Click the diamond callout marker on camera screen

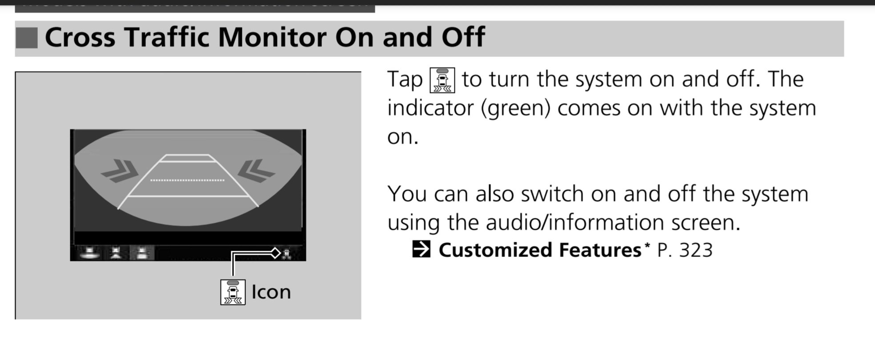[276, 253]
